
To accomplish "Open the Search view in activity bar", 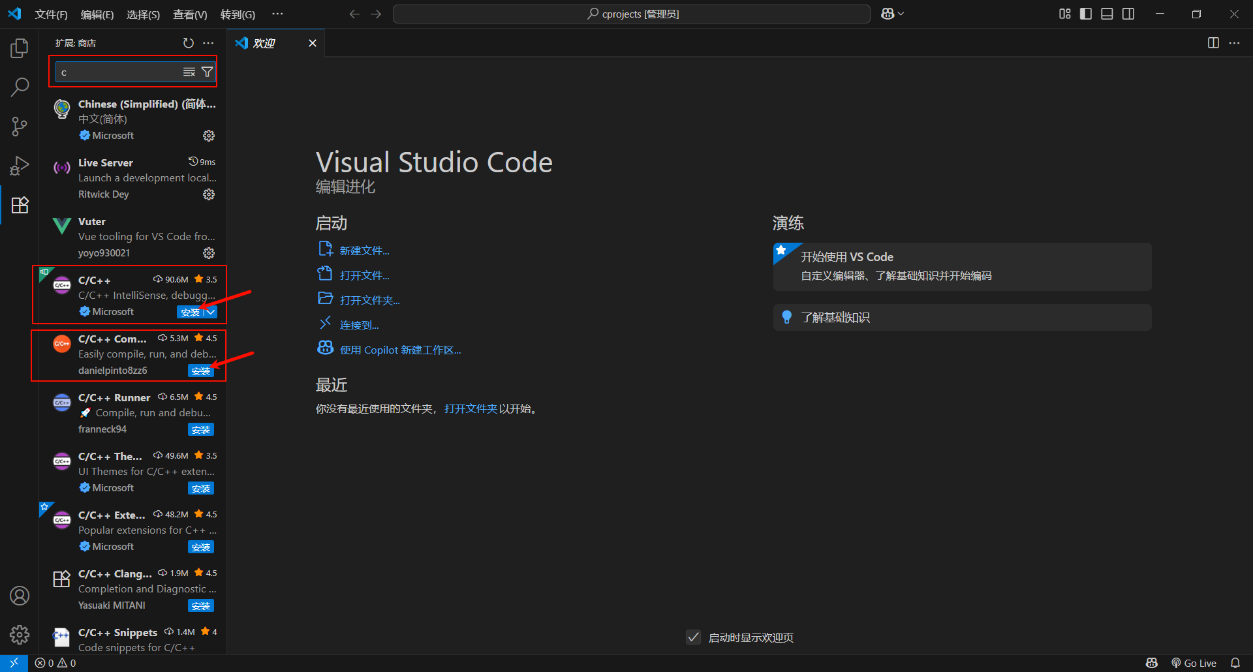I will (20, 87).
